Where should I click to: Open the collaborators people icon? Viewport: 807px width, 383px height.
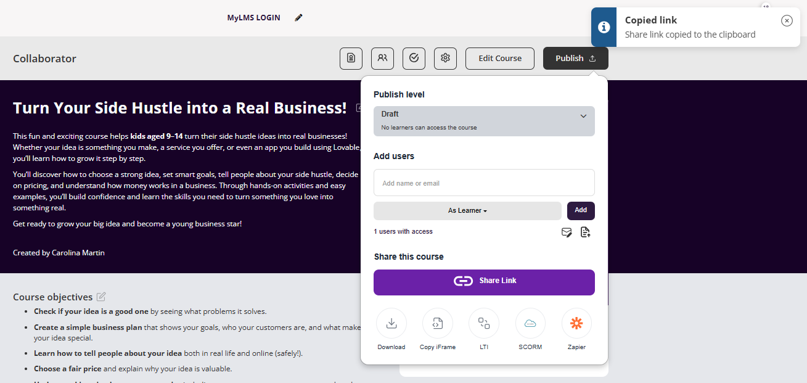[x=382, y=59]
